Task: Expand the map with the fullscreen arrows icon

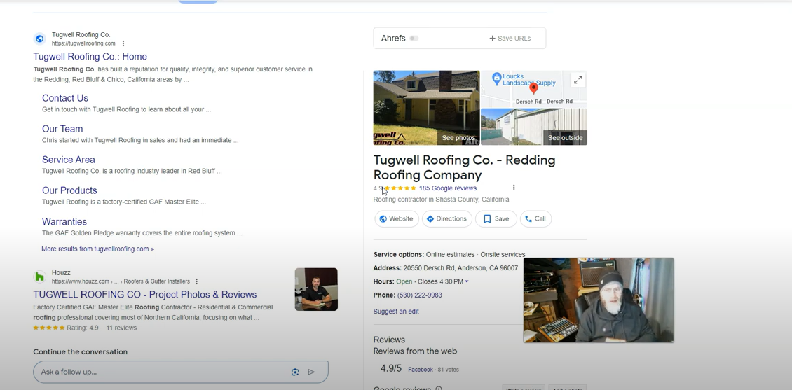Action: click(x=578, y=80)
